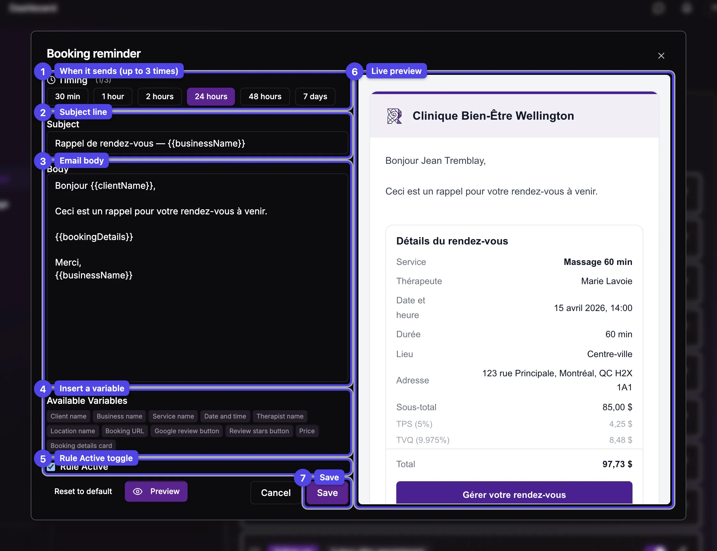The width and height of the screenshot is (717, 551).
Task: Insert the Date and time variable
Action: (x=225, y=416)
